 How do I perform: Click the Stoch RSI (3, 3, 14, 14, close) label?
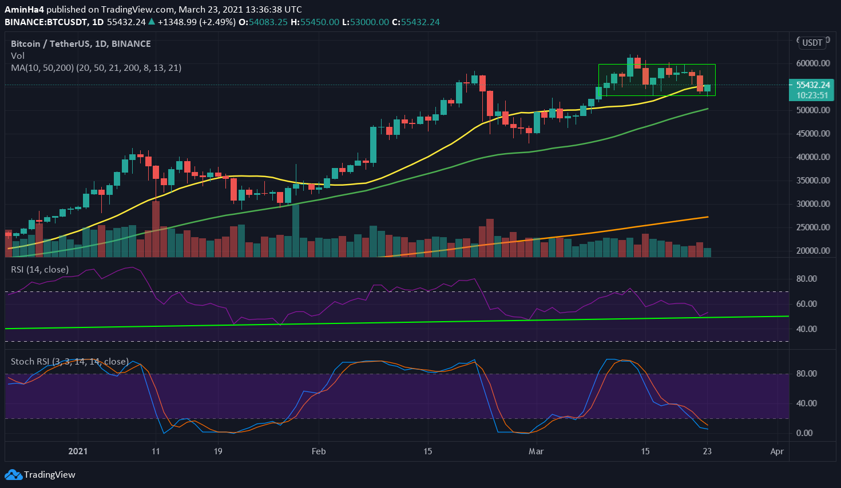coord(70,362)
